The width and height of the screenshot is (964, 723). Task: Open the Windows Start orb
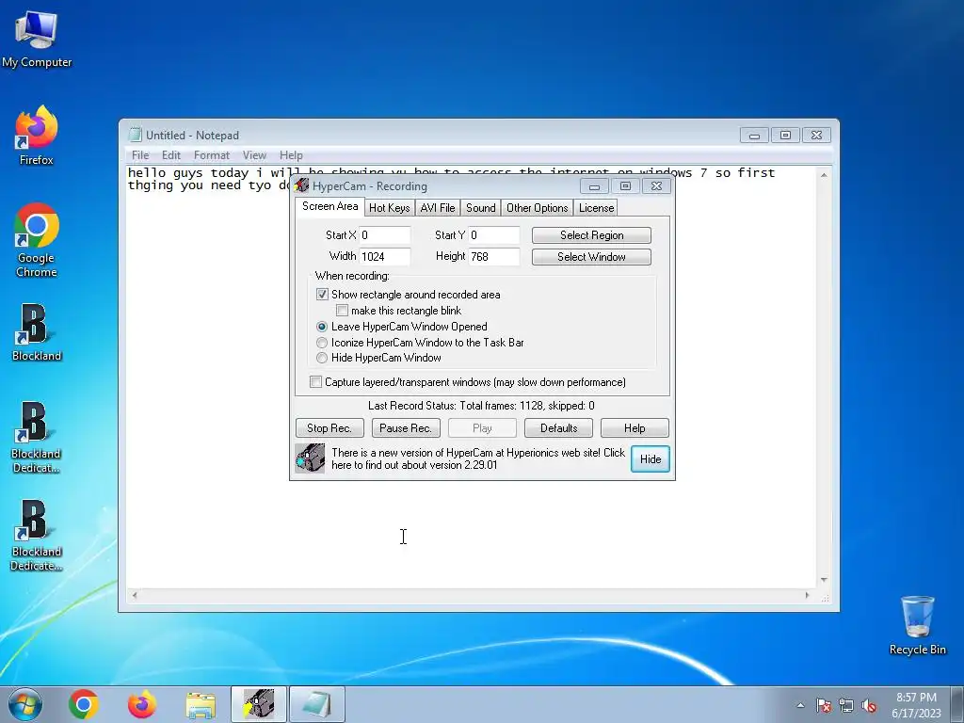tap(25, 704)
